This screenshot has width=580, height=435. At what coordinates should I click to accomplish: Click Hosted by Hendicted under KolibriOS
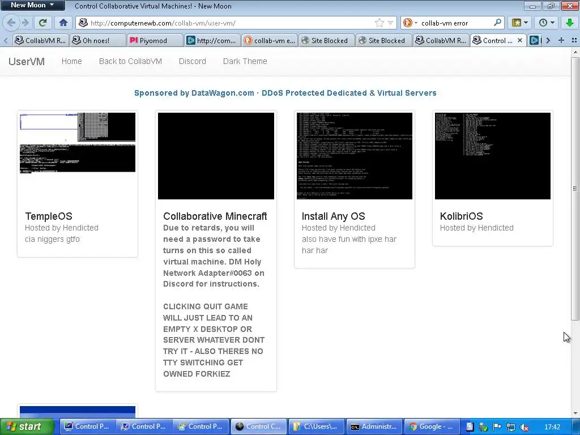pyautogui.click(x=477, y=228)
